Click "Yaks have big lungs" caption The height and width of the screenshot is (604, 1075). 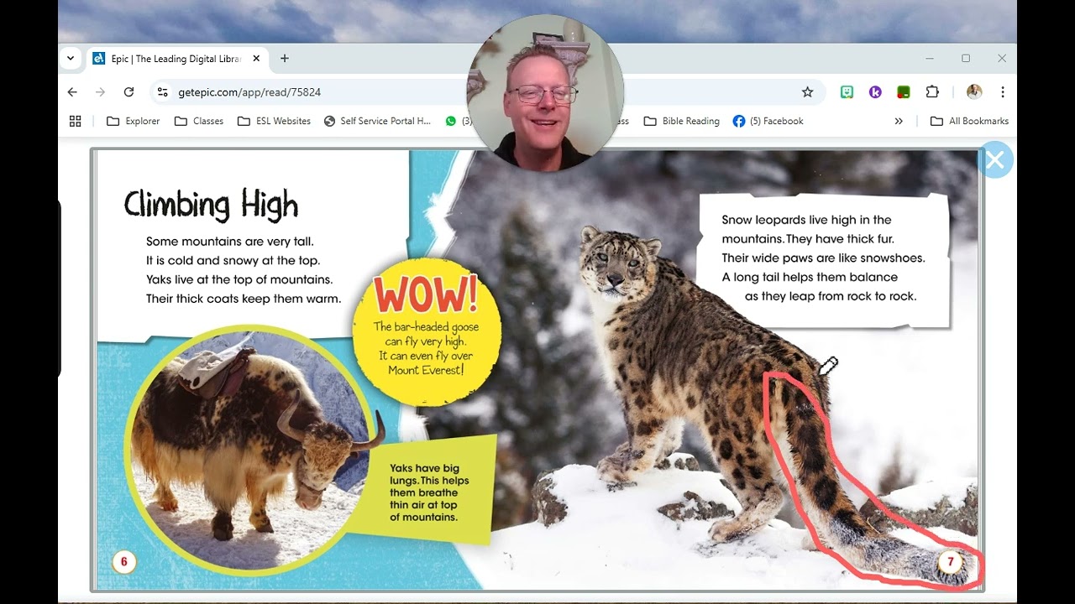point(429,492)
